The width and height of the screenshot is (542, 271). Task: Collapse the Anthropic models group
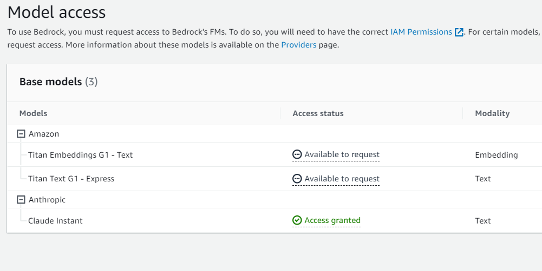coord(21,200)
